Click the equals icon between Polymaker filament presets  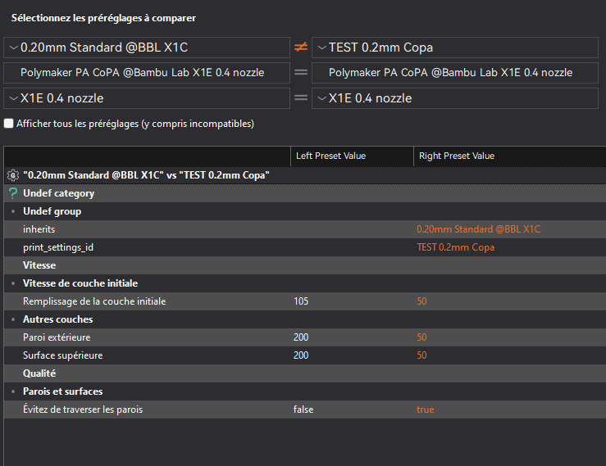(301, 73)
